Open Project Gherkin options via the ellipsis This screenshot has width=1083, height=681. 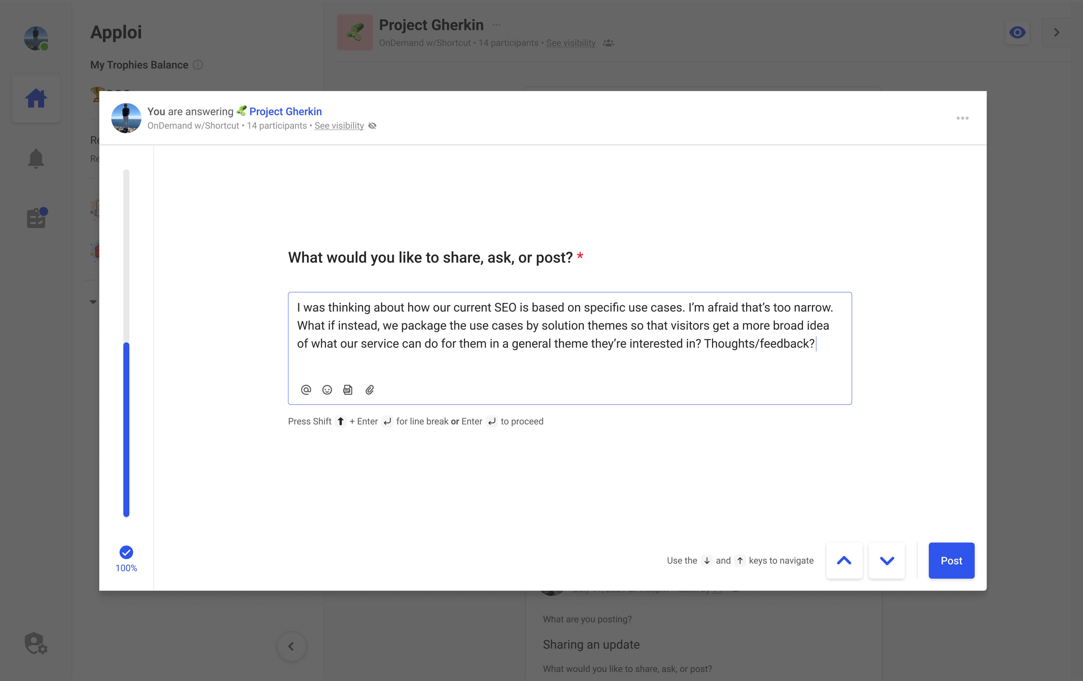[496, 25]
